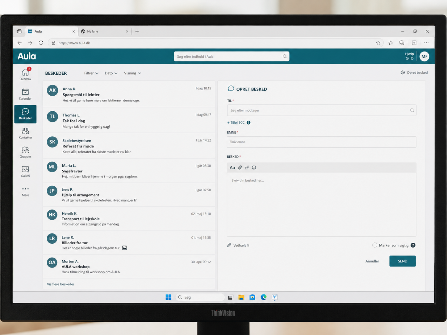Expand the Filtrer dropdown
The image size is (447, 335).
91,73
